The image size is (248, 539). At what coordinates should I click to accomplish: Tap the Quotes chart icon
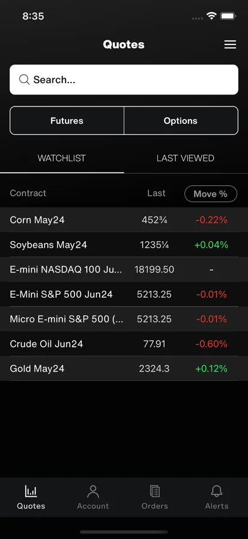(x=31, y=491)
